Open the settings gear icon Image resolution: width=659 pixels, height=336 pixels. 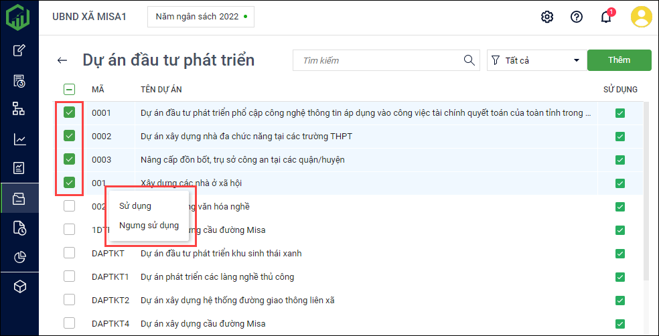[x=547, y=17]
